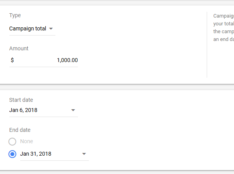Click the Start date label
The width and height of the screenshot is (234, 174).
coord(21,100)
